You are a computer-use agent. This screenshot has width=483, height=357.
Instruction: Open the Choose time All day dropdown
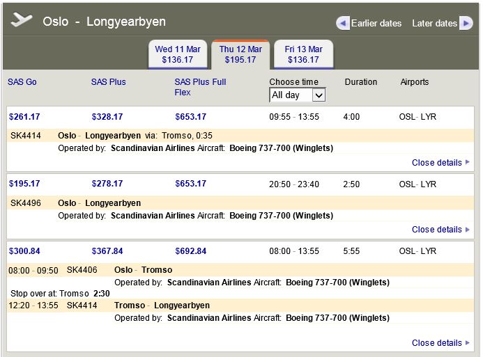[298, 95]
